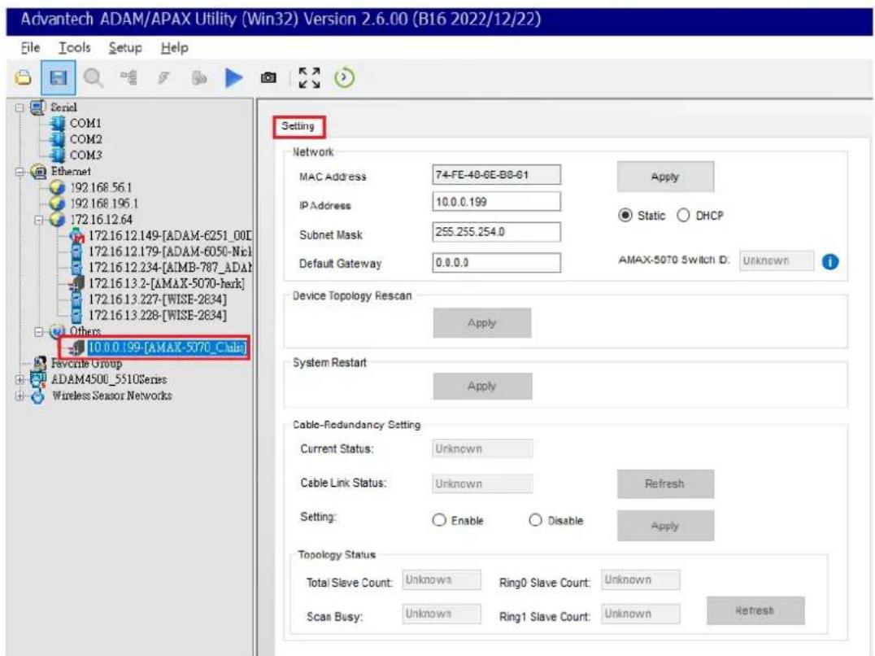Select 172.16.12.179-[ADAM-6050 tree row
Screen dimensions: 875x656
tap(170, 251)
